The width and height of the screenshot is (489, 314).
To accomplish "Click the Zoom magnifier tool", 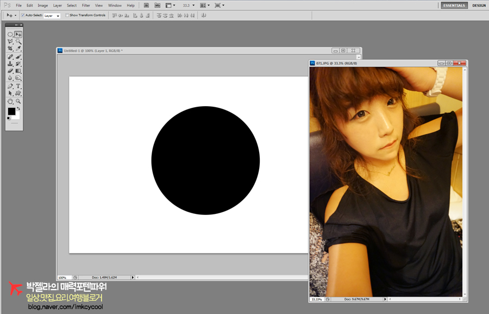I will [x=18, y=101].
